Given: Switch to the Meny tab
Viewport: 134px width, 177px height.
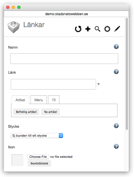Looking at the screenshot, I should pyautogui.click(x=39, y=100).
